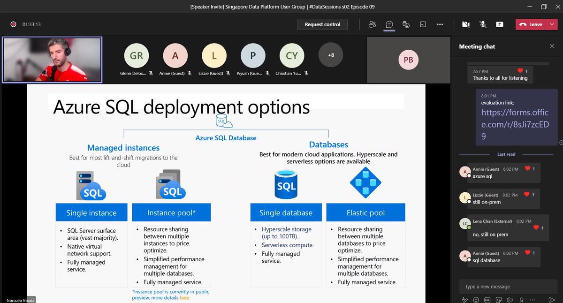Close the Meeting chat panel
The width and height of the screenshot is (563, 303).
click(x=552, y=46)
